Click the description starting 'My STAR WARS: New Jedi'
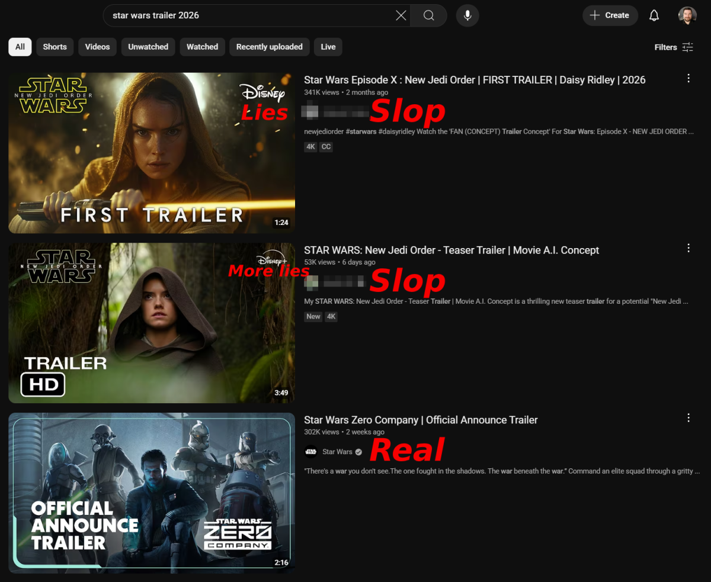 click(497, 301)
